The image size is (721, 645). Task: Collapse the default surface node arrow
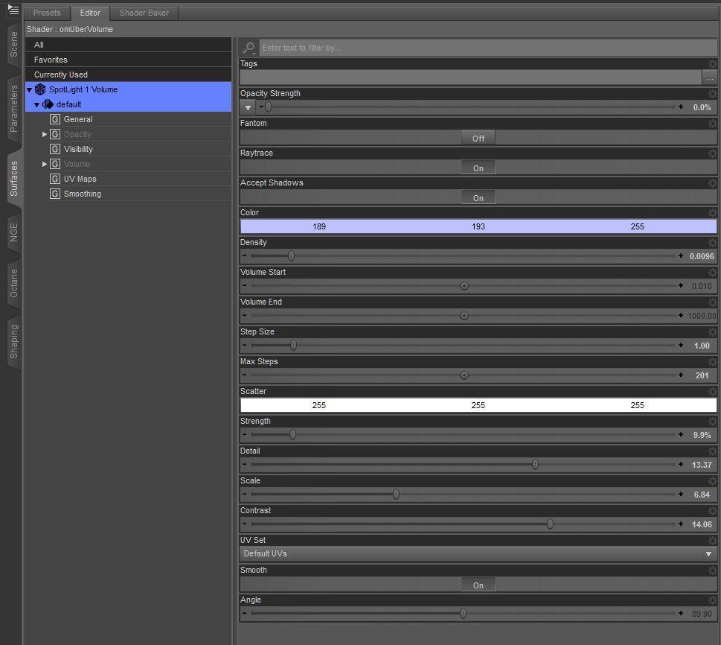pyautogui.click(x=36, y=105)
